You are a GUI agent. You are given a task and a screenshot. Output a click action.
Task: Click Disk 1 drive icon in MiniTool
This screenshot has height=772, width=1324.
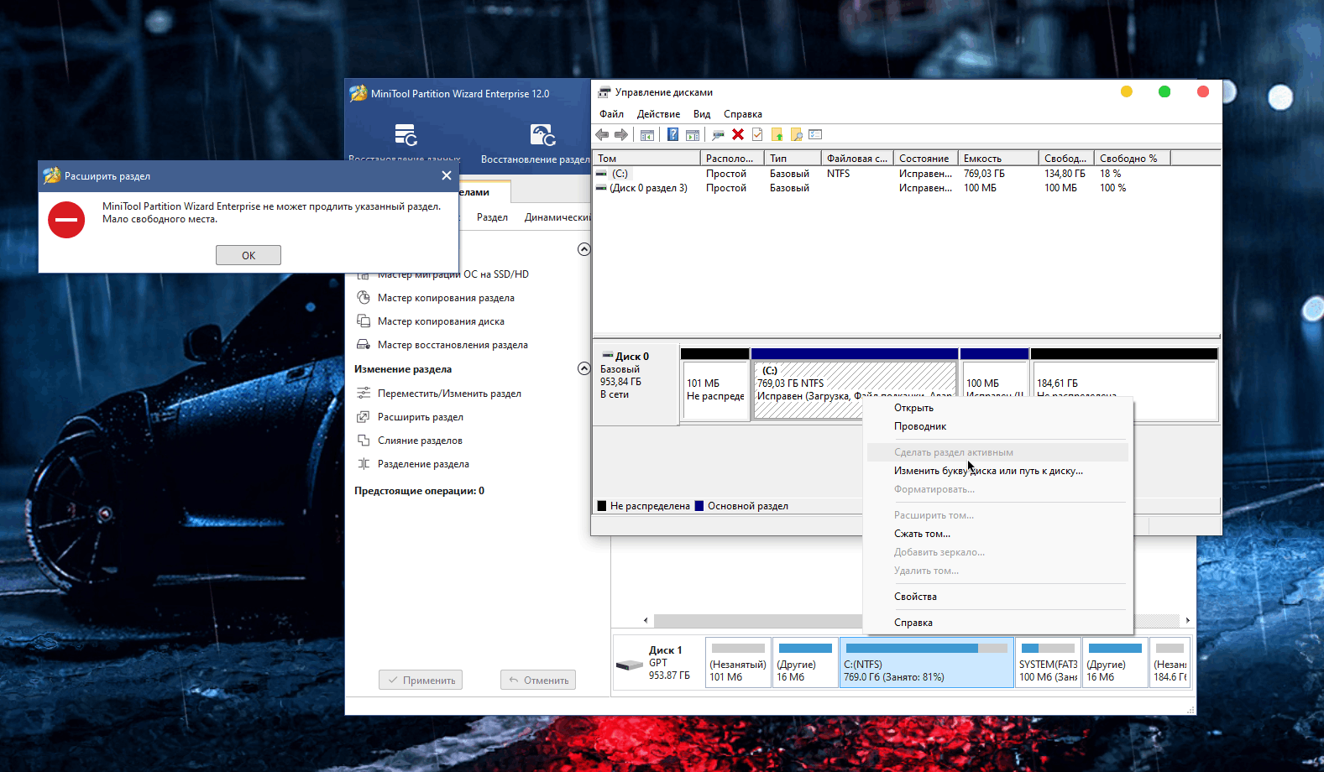pyautogui.click(x=630, y=665)
